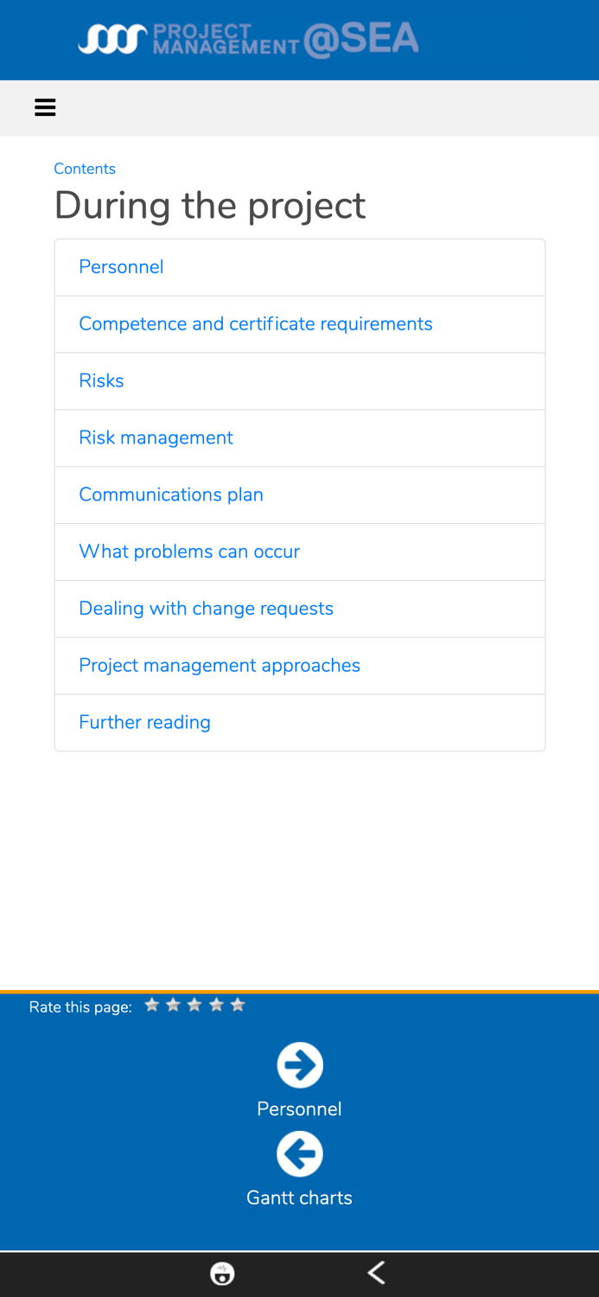The width and height of the screenshot is (599, 1297).
Task: Tap the robot icon in the bottom bar
Action: pyautogui.click(x=222, y=1273)
